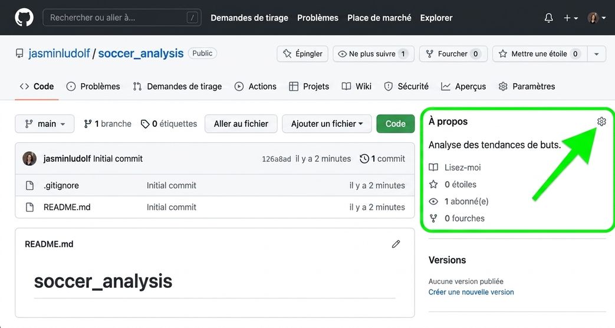Switch to the Sécurité tab
The width and height of the screenshot is (615, 328).
[x=406, y=86]
